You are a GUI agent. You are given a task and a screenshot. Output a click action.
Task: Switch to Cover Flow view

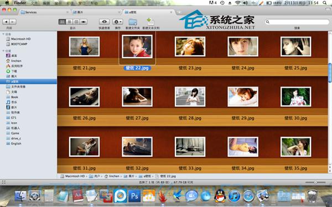point(84,22)
